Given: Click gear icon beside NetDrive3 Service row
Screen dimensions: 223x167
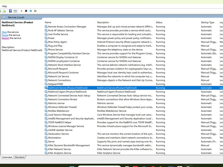Looking at the screenshot, I should click(46, 88).
